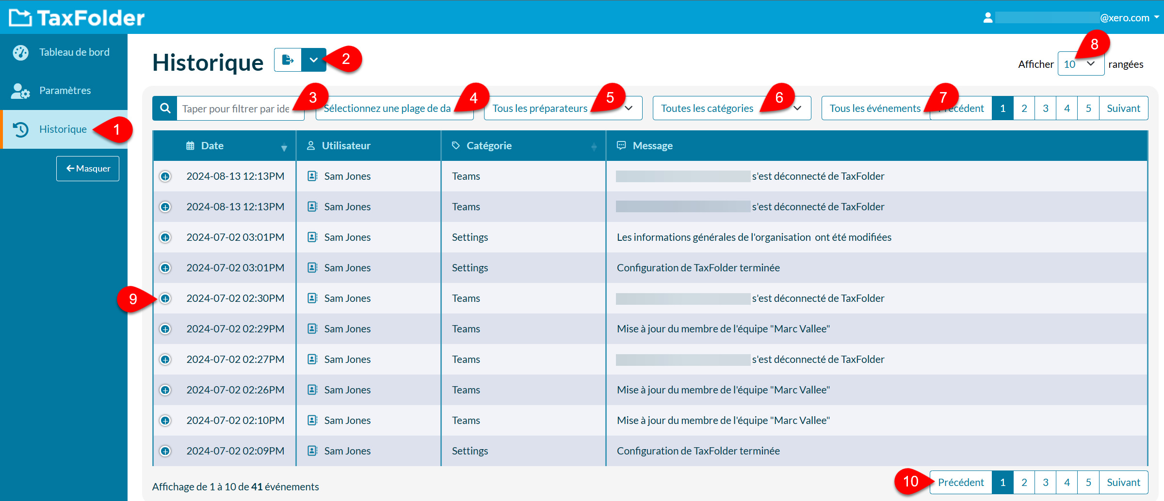Click the export history icon button
Screen dimensions: 1164x501
point(288,60)
